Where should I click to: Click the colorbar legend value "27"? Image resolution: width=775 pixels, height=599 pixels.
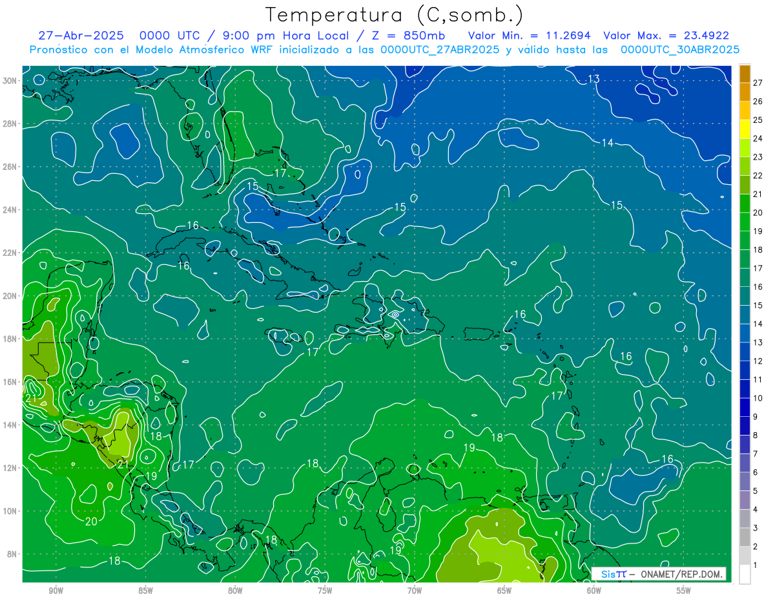(758, 82)
